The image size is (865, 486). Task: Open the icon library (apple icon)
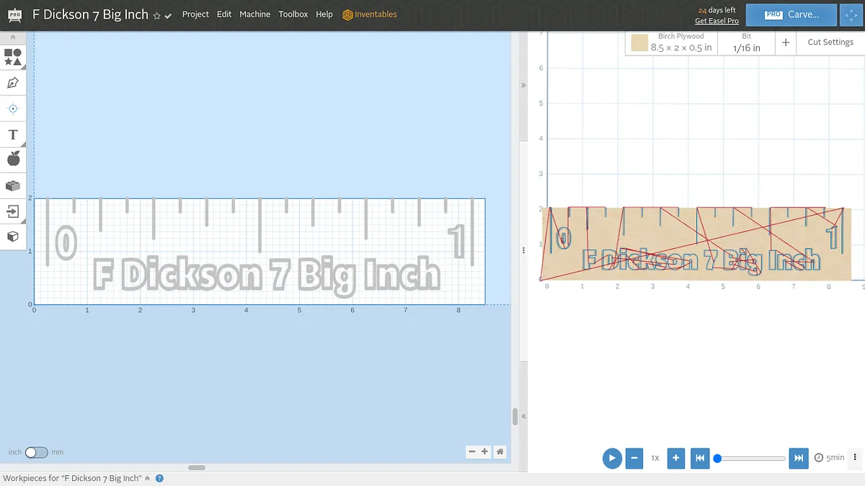[13, 159]
